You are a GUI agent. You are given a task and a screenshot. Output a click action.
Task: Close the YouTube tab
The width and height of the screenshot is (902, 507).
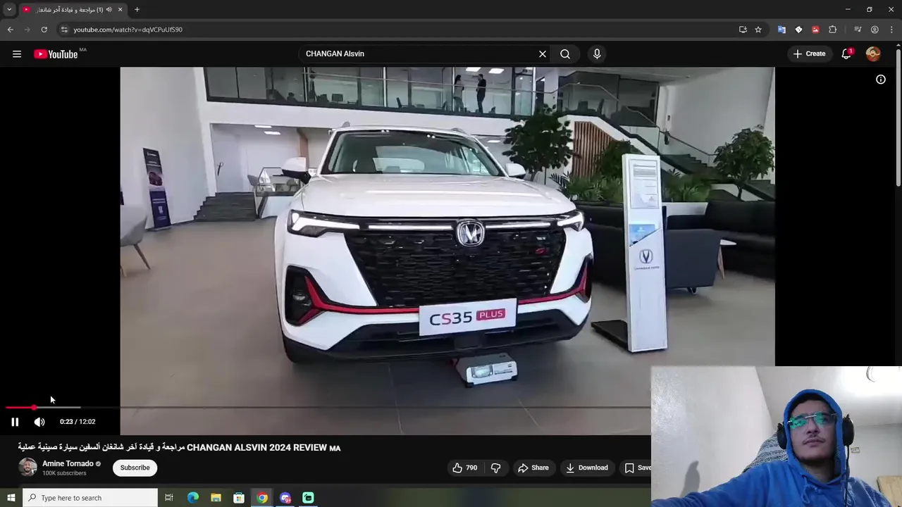120,10
